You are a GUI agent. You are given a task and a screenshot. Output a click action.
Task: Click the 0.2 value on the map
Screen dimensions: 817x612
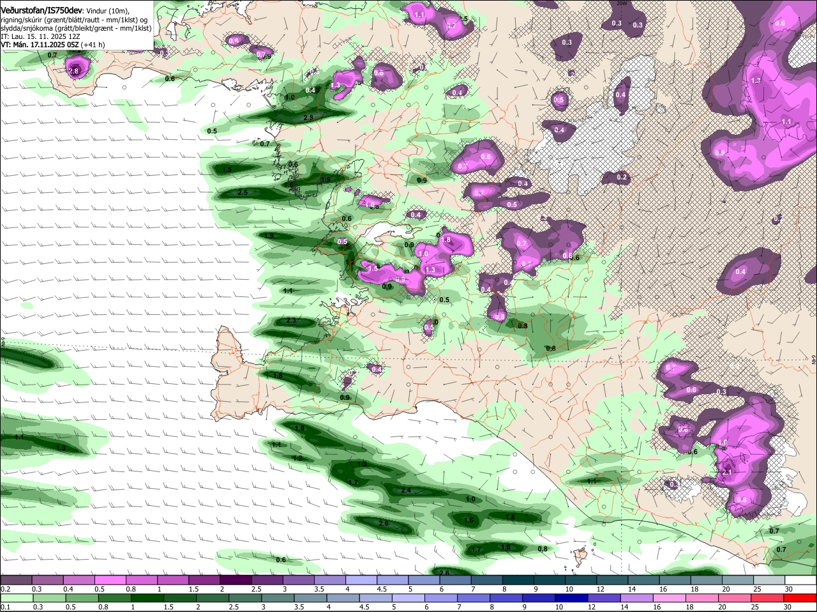pos(622,178)
